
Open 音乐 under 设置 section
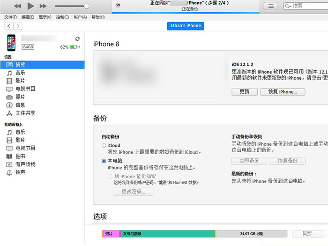20,73
